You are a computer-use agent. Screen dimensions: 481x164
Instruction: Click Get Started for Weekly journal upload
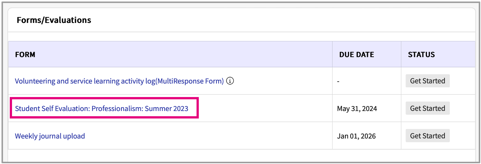[427, 136]
